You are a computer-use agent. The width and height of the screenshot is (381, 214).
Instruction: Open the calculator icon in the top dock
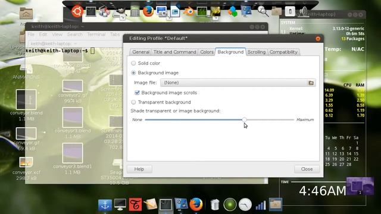tap(135, 11)
